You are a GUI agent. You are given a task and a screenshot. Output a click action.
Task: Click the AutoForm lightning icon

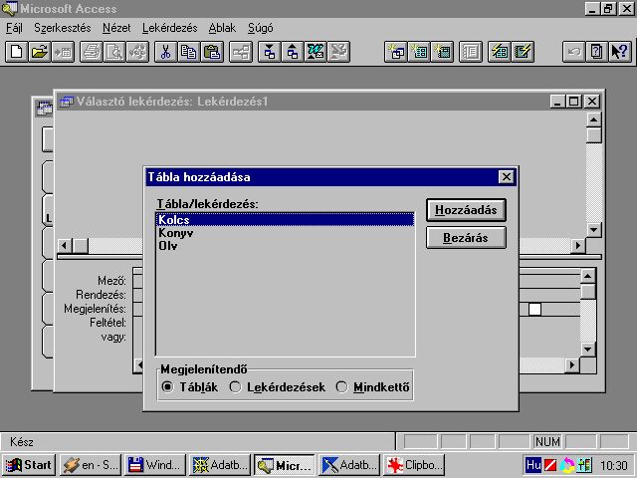[x=499, y=52]
